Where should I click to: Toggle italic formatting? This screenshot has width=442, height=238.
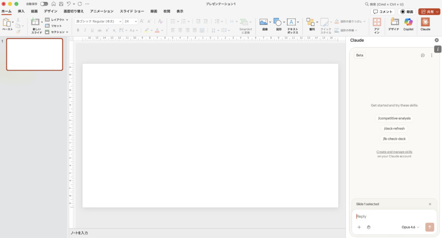[85, 30]
